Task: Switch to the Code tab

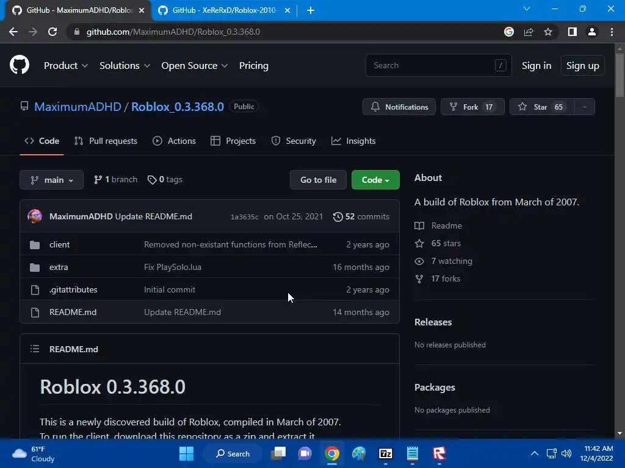Action: 42,141
